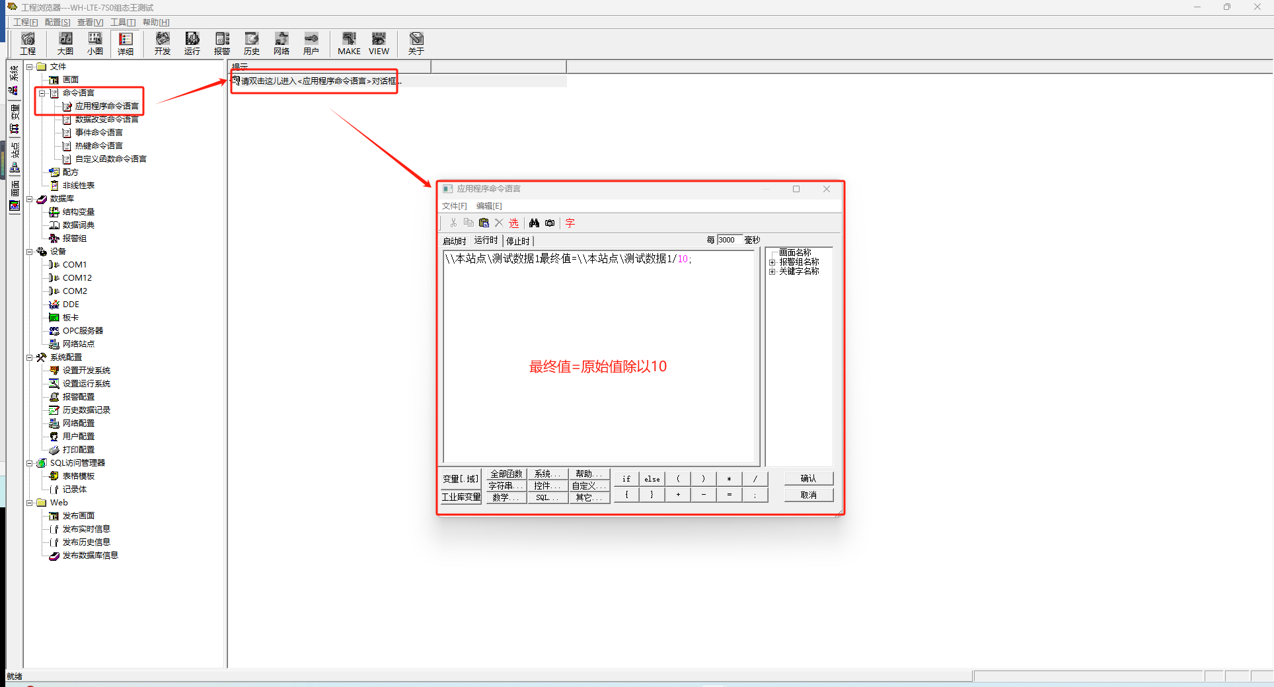
Task: Click the 确认 button in script dialog
Action: point(808,478)
